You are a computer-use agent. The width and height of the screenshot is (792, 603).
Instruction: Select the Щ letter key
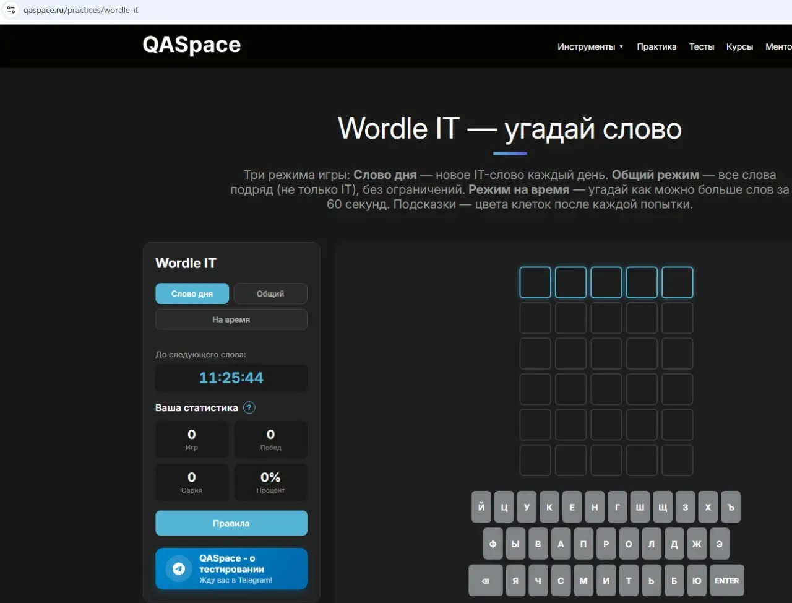tap(663, 507)
